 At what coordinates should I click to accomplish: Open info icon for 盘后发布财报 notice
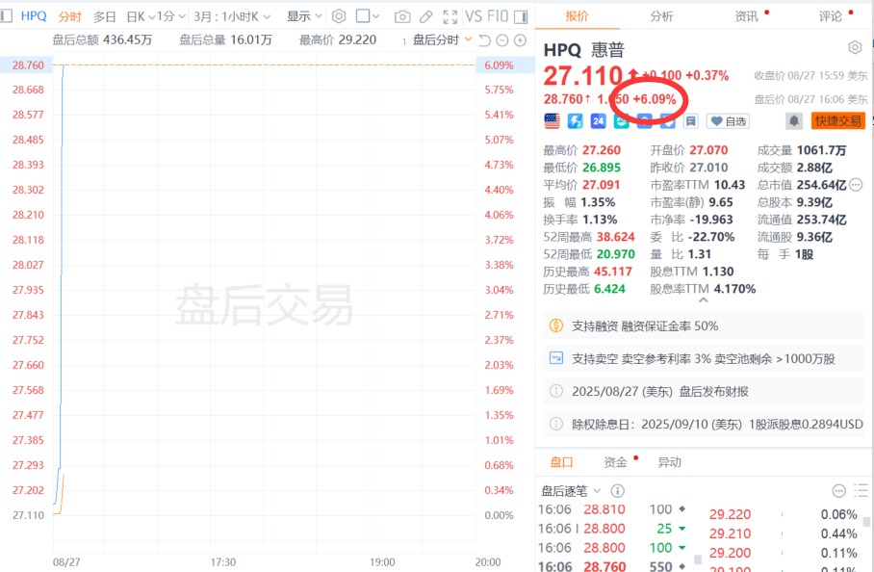tap(555, 391)
